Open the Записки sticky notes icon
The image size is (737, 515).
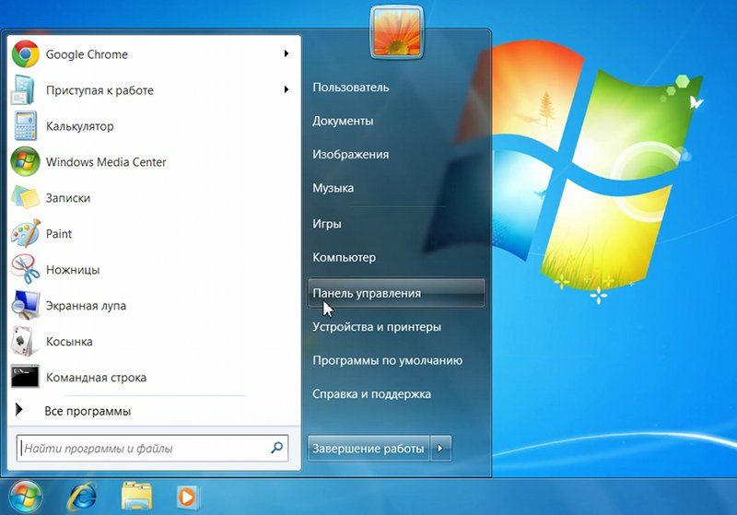tap(26, 197)
